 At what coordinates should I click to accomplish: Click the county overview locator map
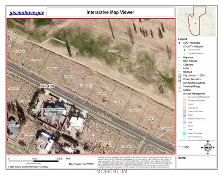click(197, 21)
